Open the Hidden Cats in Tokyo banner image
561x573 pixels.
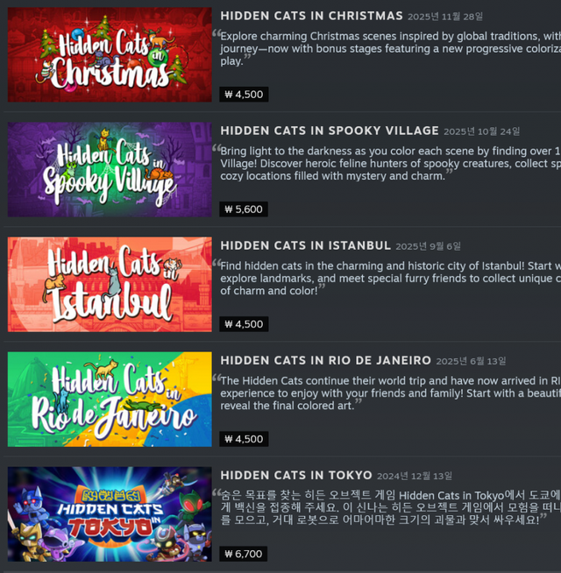[110, 514]
